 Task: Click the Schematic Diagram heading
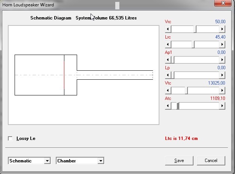click(51, 18)
